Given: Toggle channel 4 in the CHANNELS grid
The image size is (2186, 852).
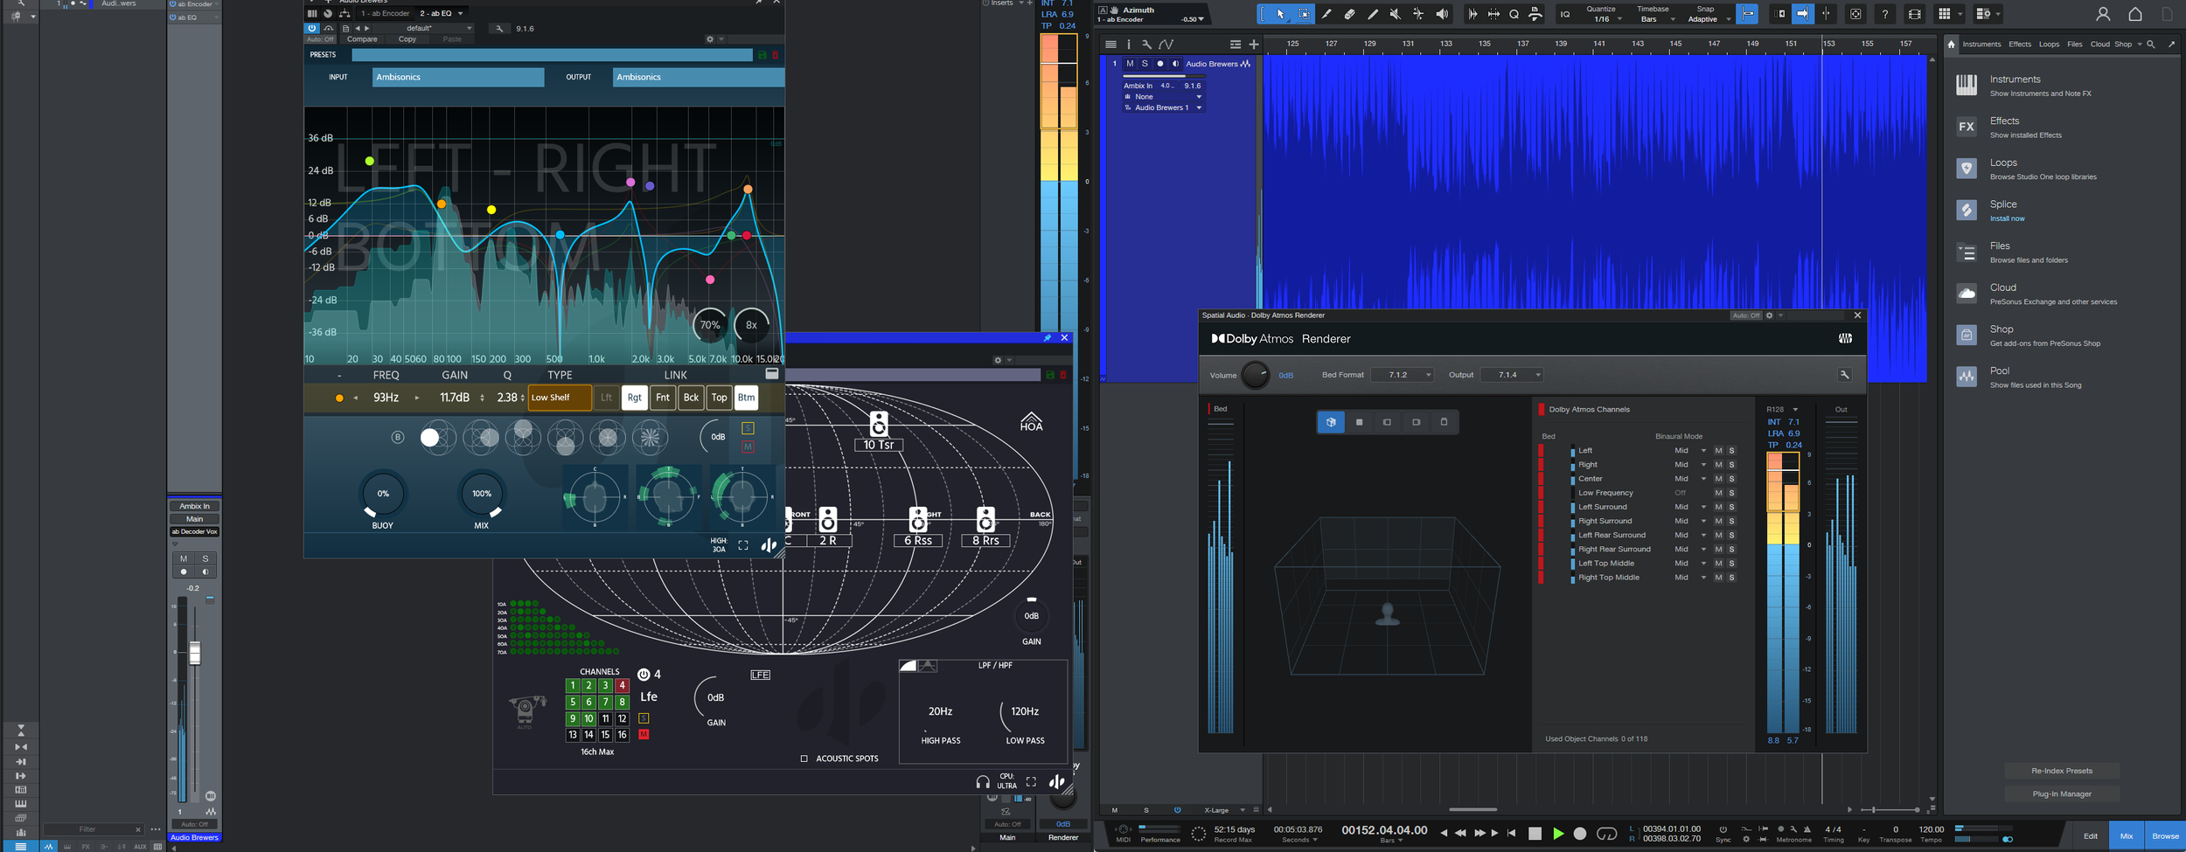Looking at the screenshot, I should [x=622, y=686].
